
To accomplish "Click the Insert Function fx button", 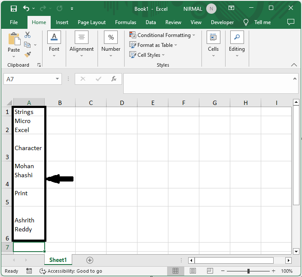I will 114,79.
